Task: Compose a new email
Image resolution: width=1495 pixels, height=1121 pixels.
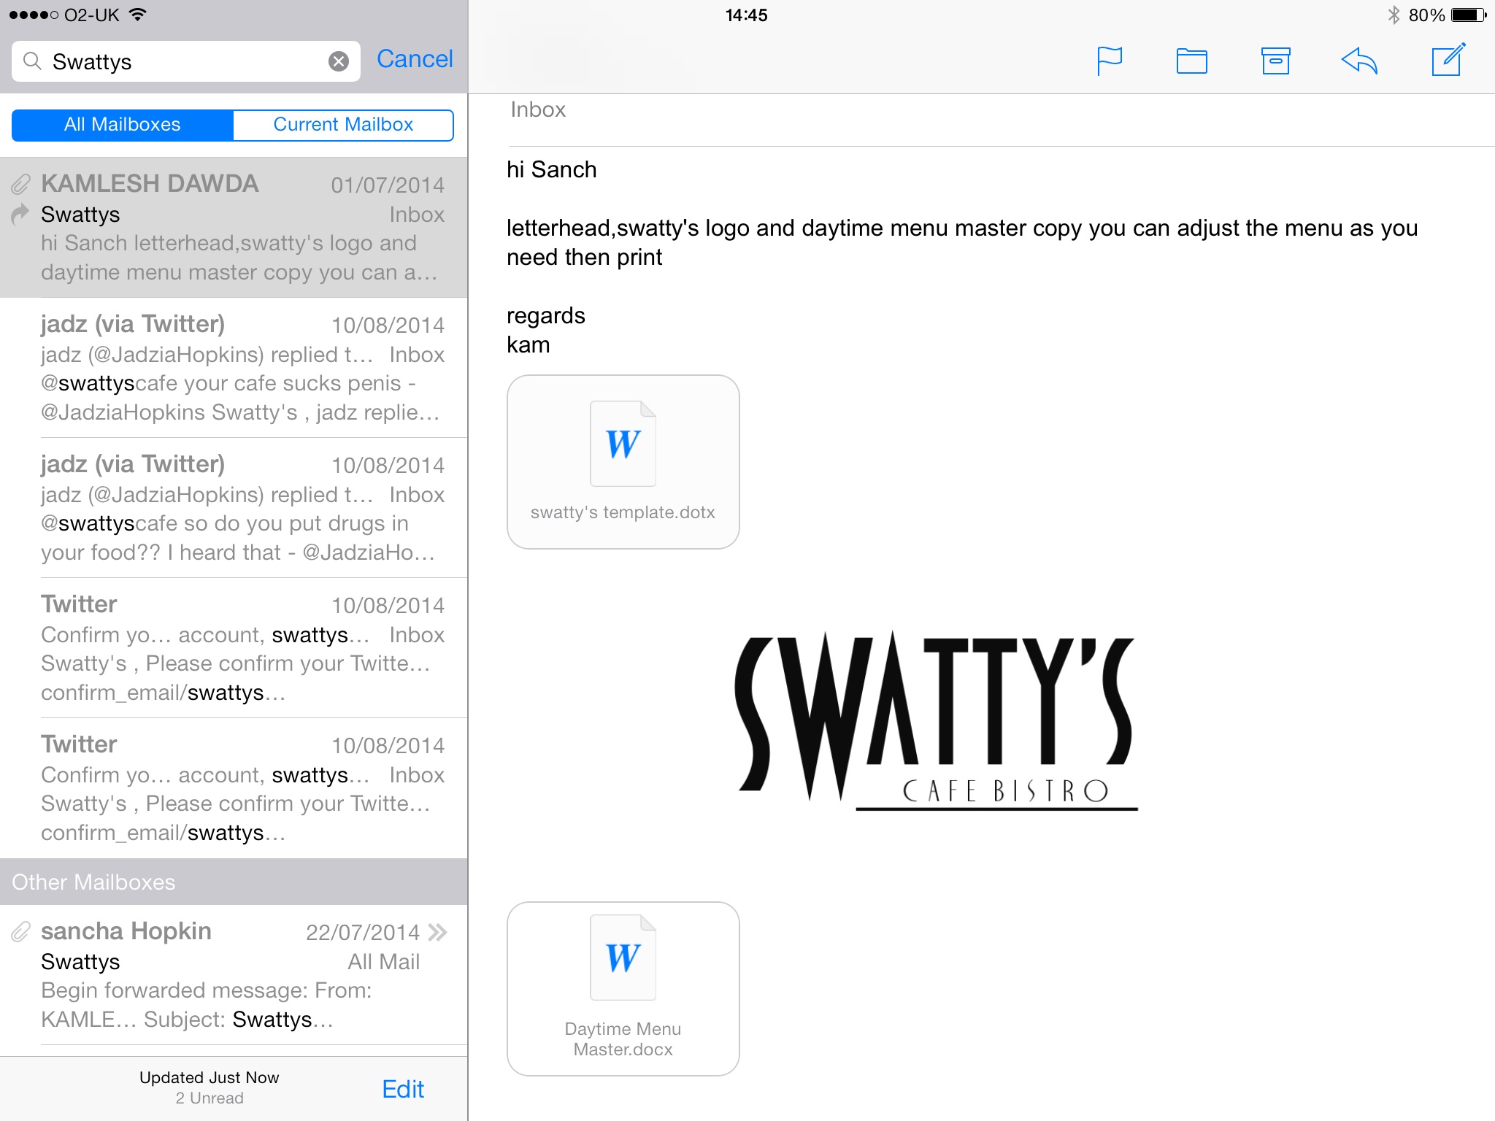Action: [1448, 61]
